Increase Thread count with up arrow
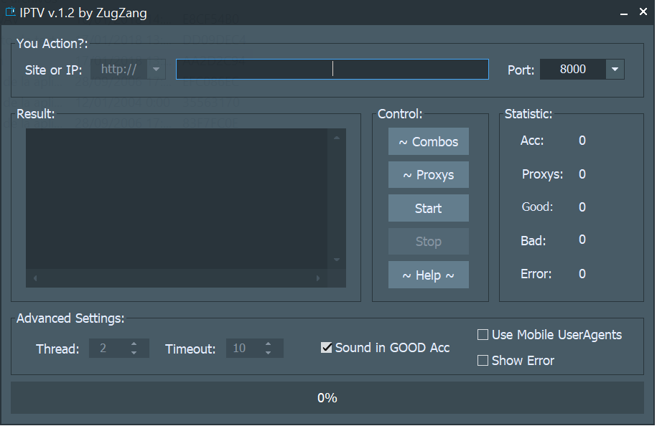This screenshot has width=657, height=426. pos(134,344)
